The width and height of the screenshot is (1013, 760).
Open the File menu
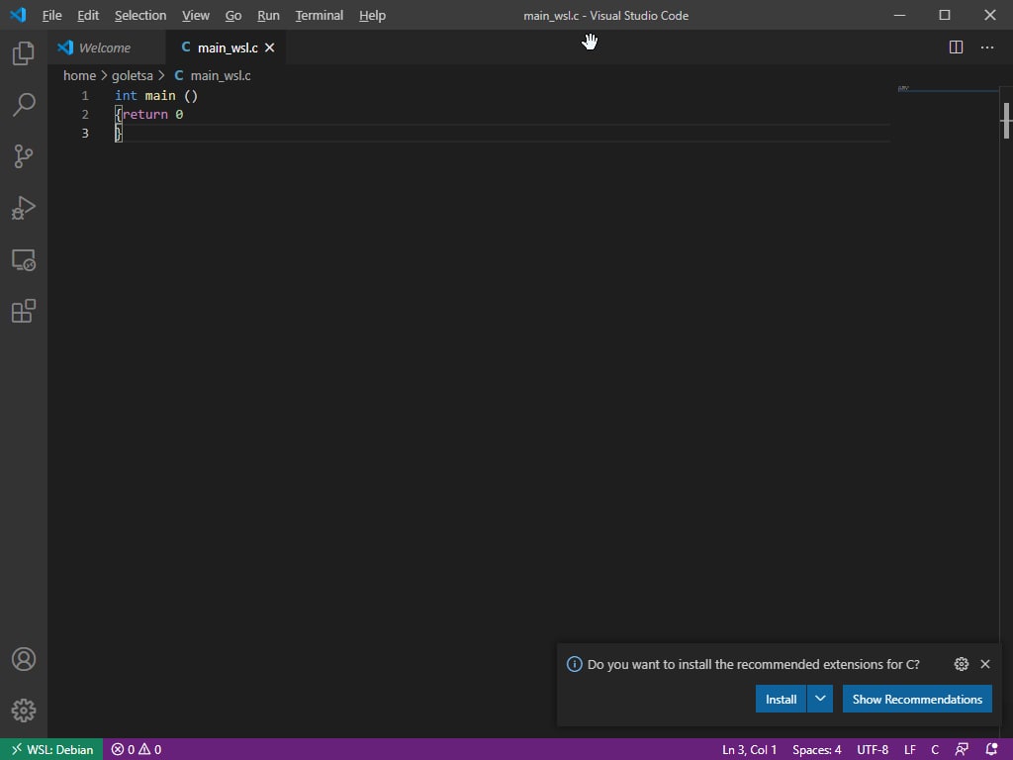click(x=51, y=16)
